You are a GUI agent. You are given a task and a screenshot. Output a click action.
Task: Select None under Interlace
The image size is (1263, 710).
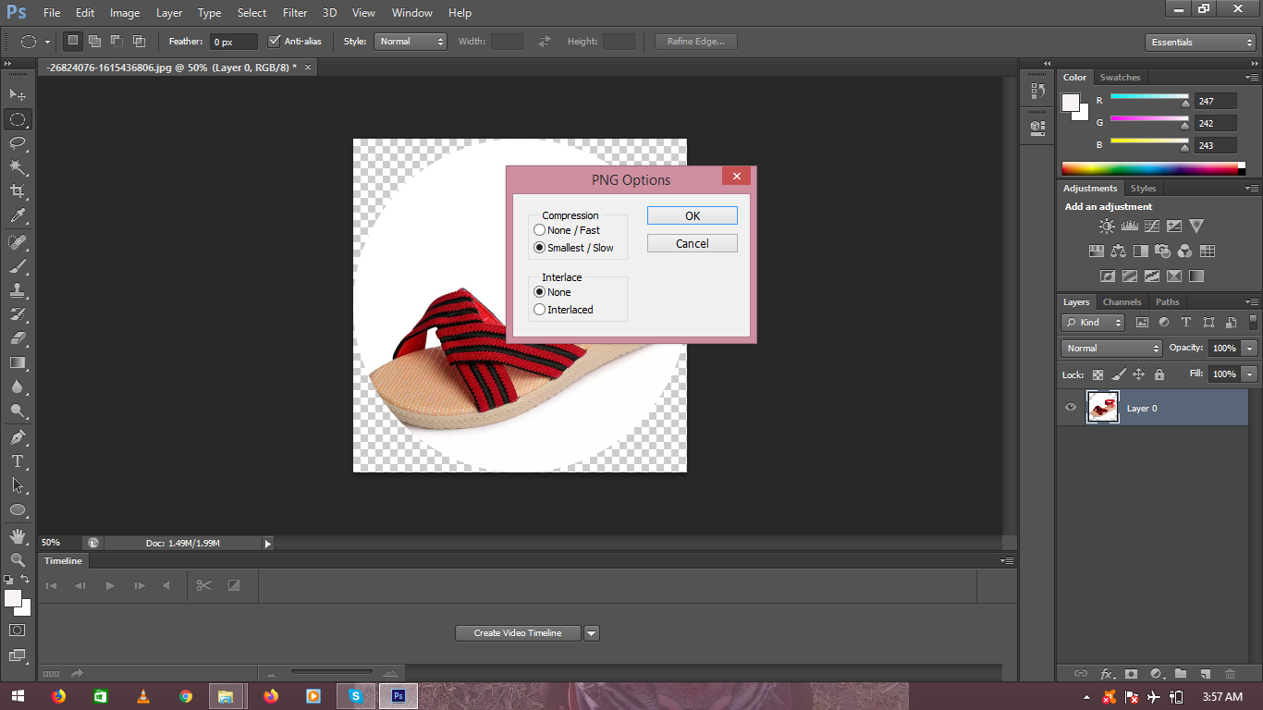coord(552,292)
